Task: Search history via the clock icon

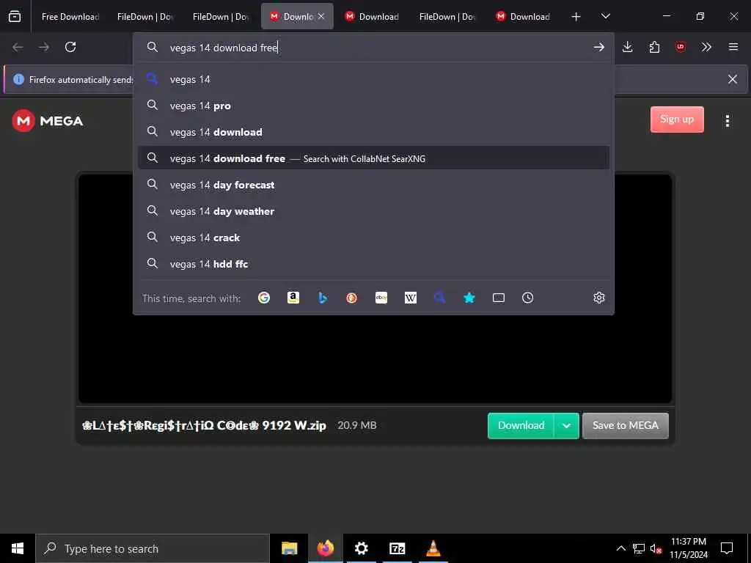Action: 528,298
